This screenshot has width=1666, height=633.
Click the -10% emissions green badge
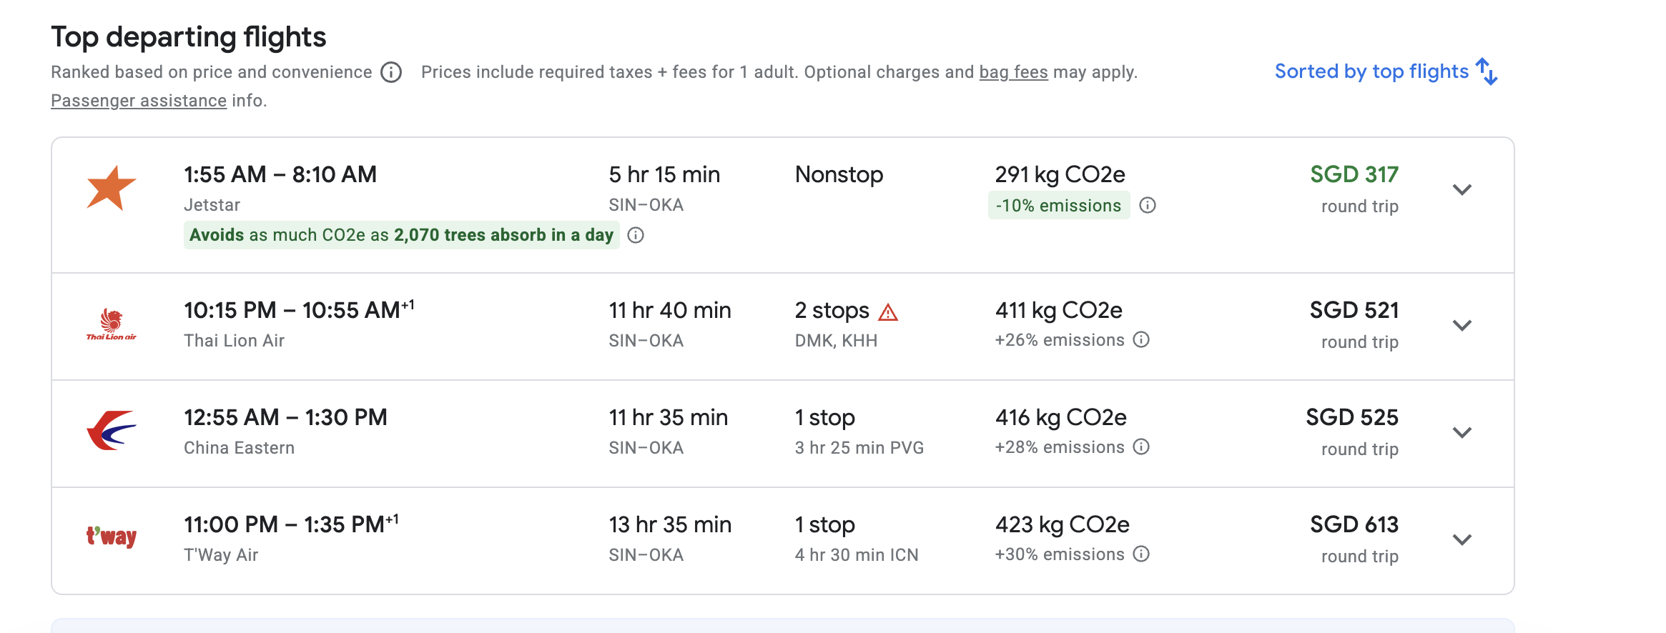1059,206
